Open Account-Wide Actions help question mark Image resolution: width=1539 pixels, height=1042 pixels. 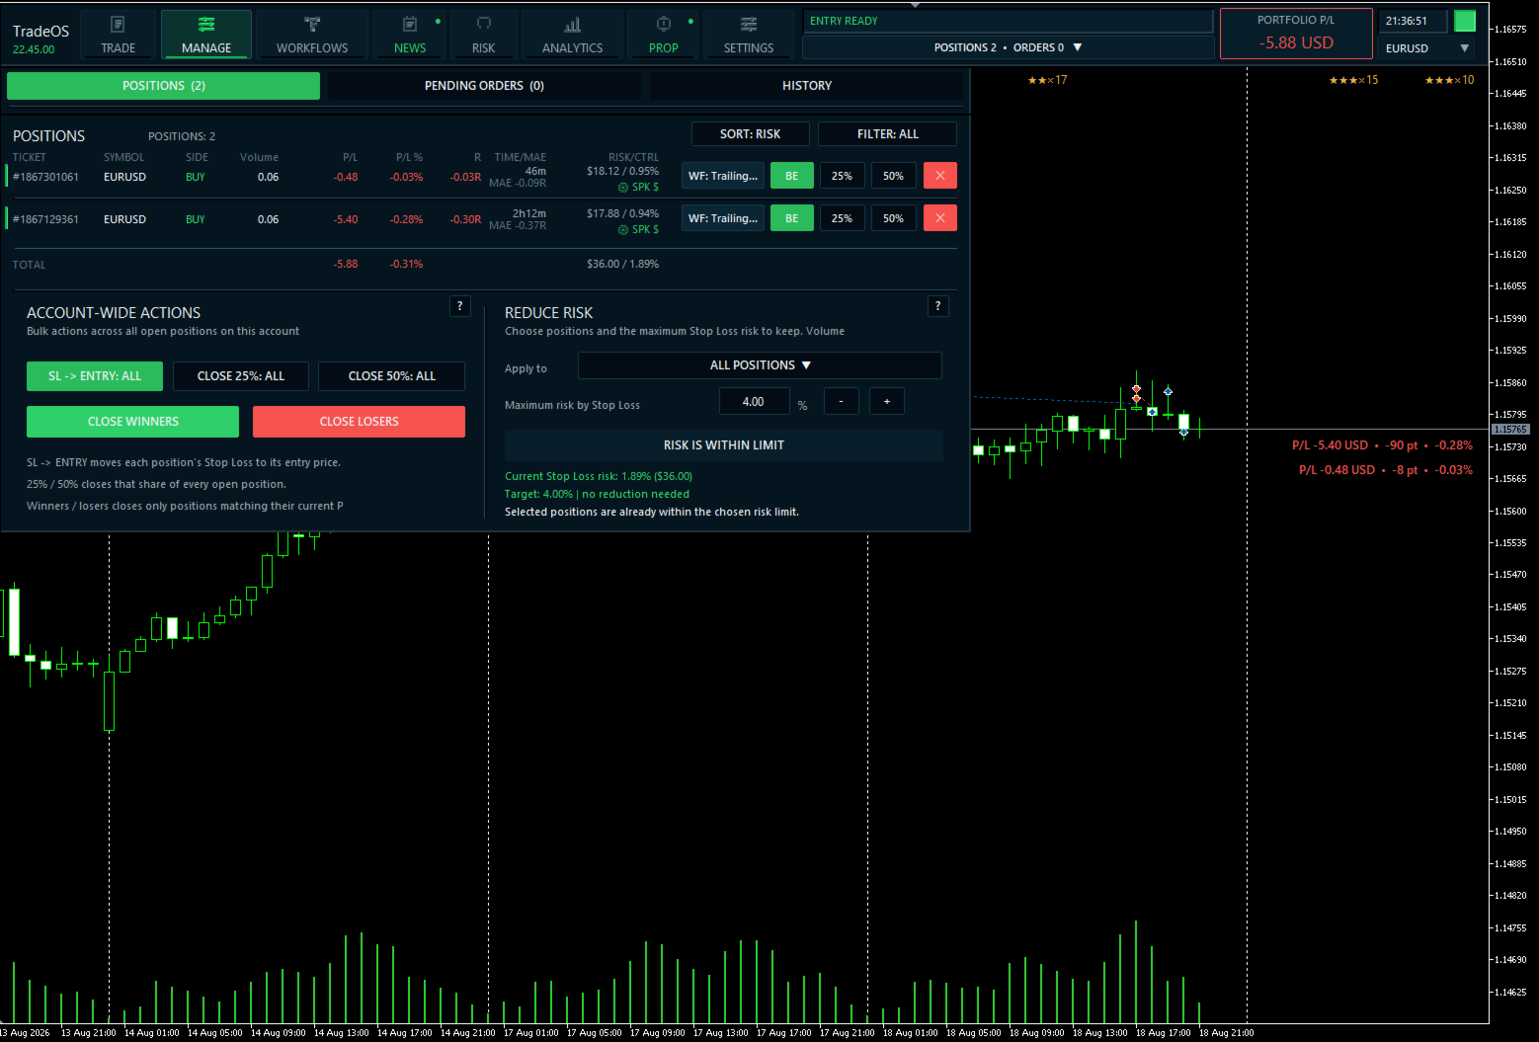click(460, 306)
